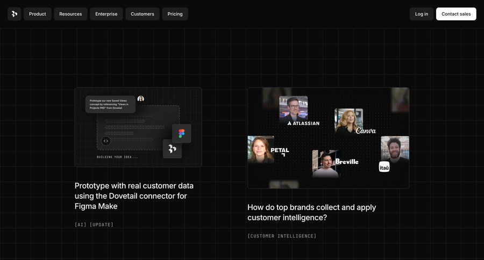The height and width of the screenshot is (260, 484).
Task: Open the Resources menu
Action: pos(70,14)
